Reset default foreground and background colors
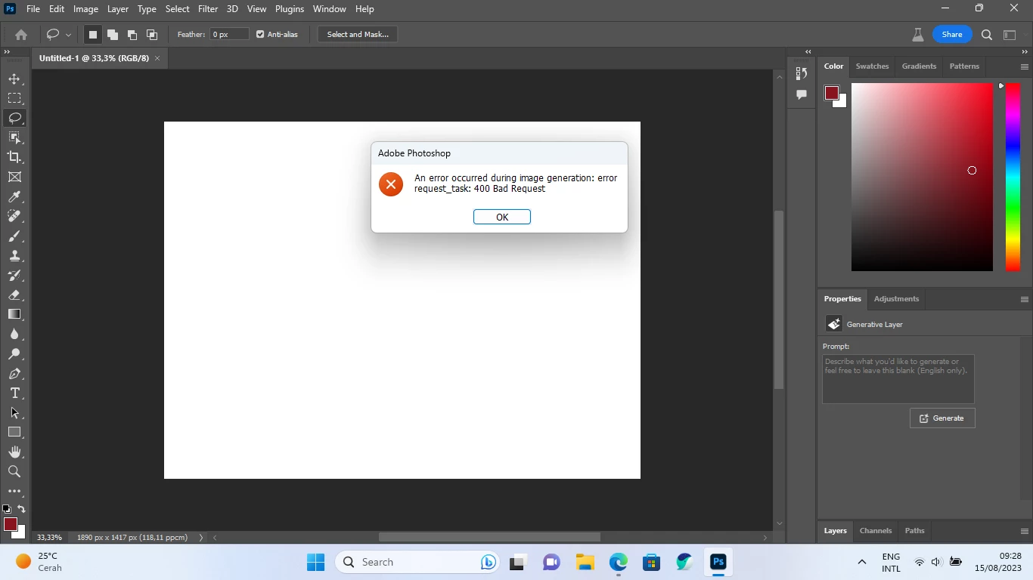 7,509
